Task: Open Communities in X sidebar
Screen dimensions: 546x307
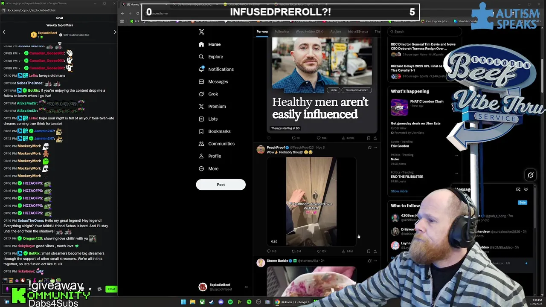Action: pyautogui.click(x=217, y=144)
